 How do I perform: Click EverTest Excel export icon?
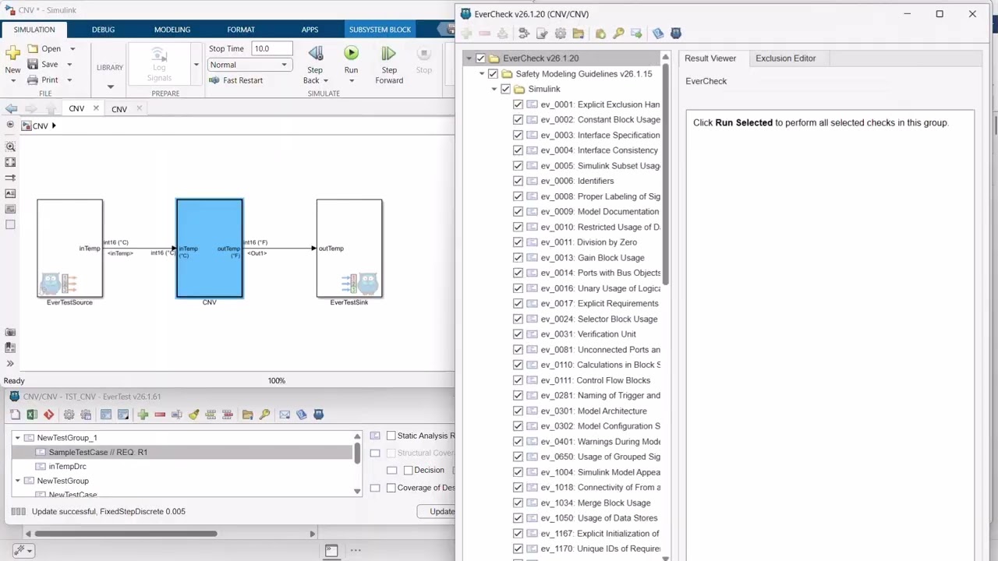click(32, 415)
